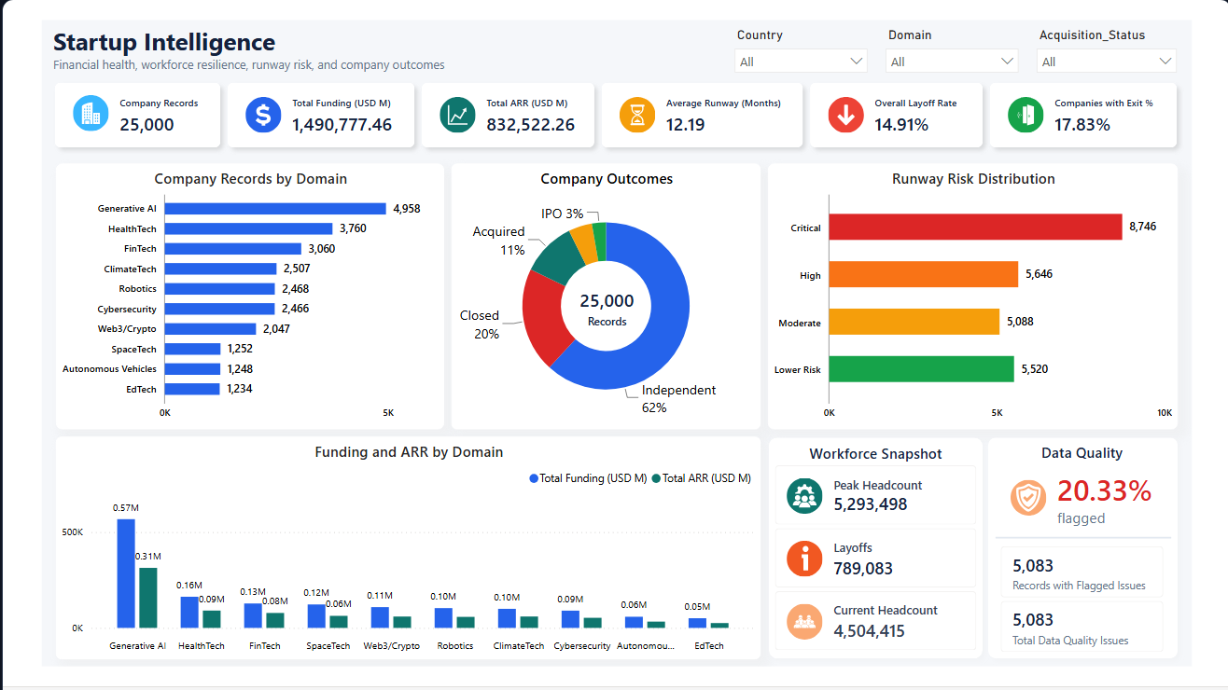Click the Total ARR chart icon
The image size is (1228, 690).
coord(457,115)
